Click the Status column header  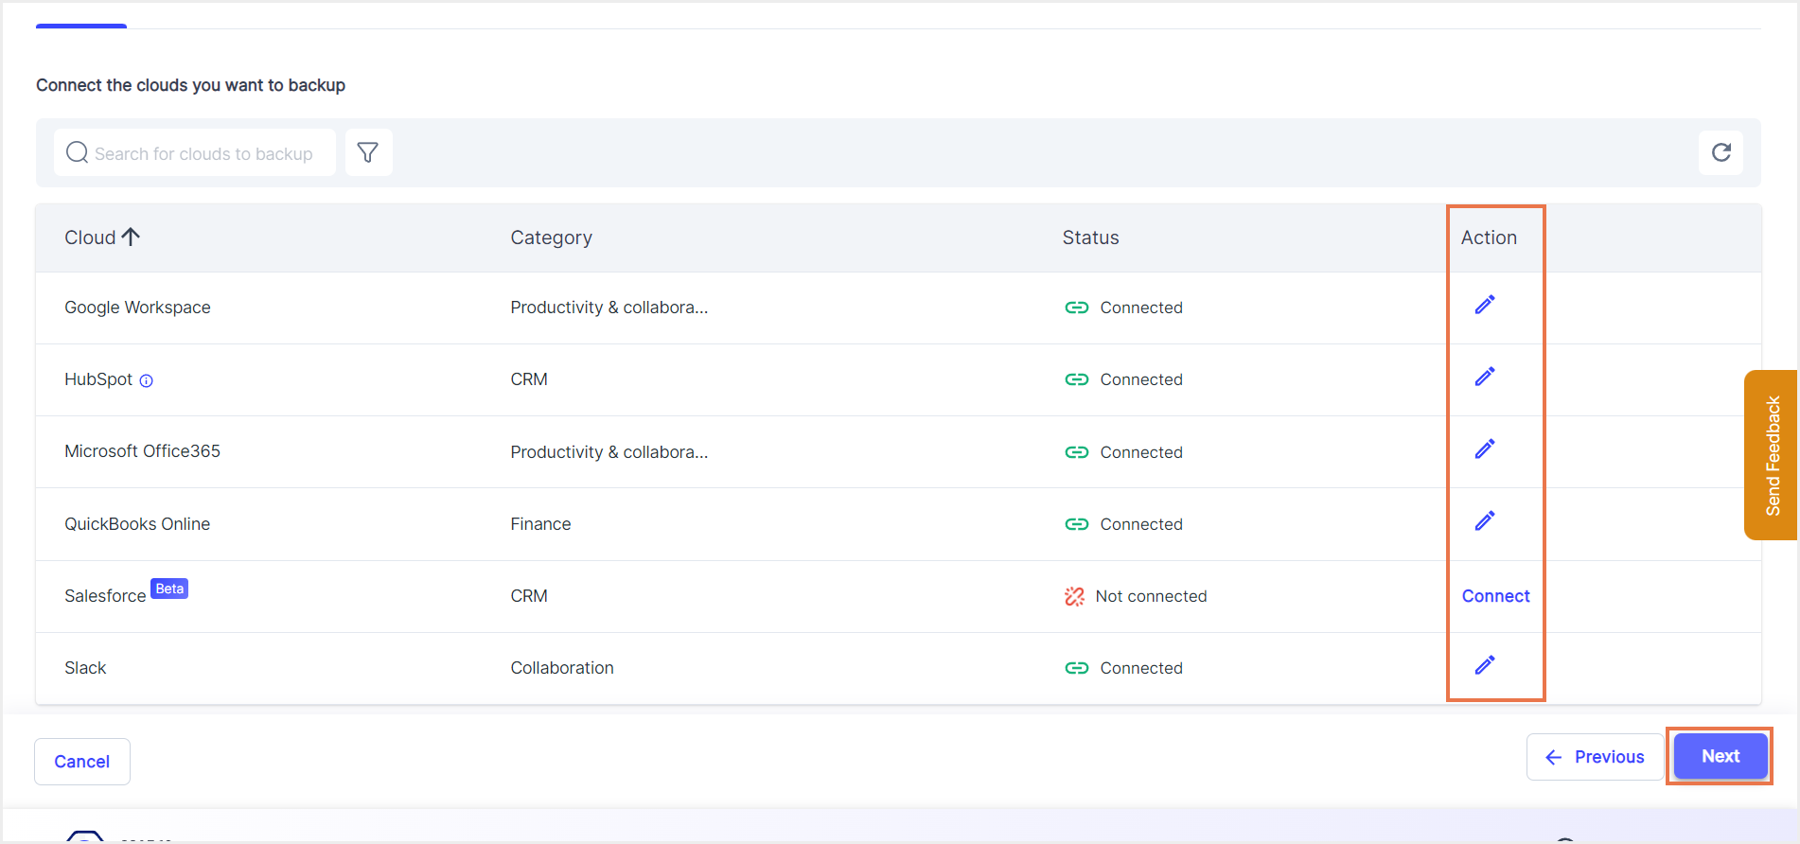tap(1090, 237)
